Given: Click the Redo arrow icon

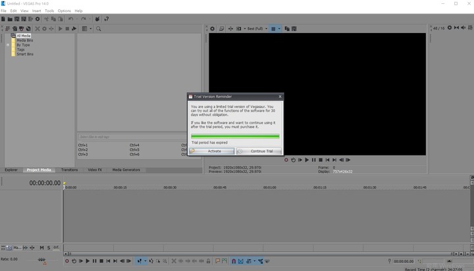Looking at the screenshot, I should 84,18.
